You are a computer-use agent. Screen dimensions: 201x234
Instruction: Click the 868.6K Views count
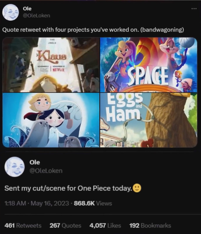[93, 203]
